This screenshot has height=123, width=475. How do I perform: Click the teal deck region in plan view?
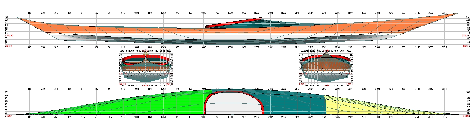(x=294, y=102)
